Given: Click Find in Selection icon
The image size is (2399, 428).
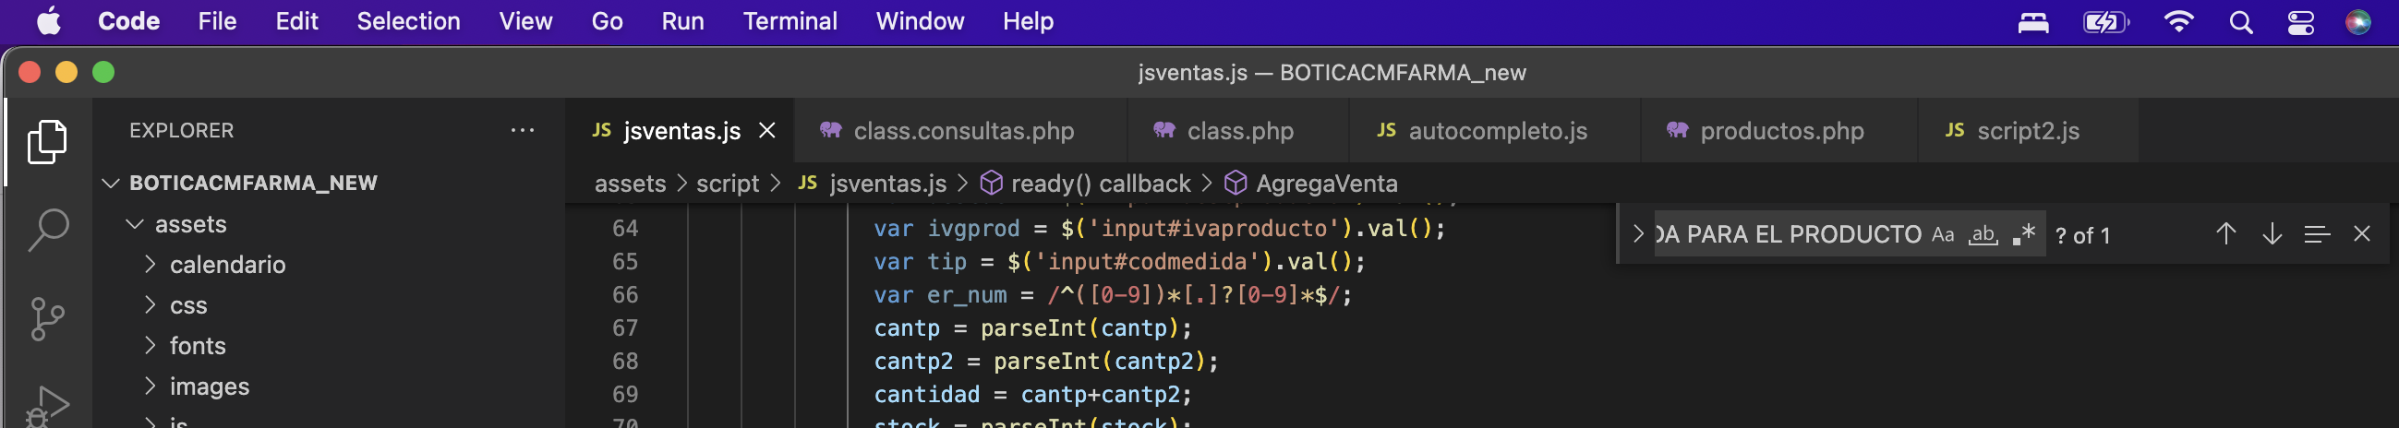Looking at the screenshot, I should point(2316,234).
